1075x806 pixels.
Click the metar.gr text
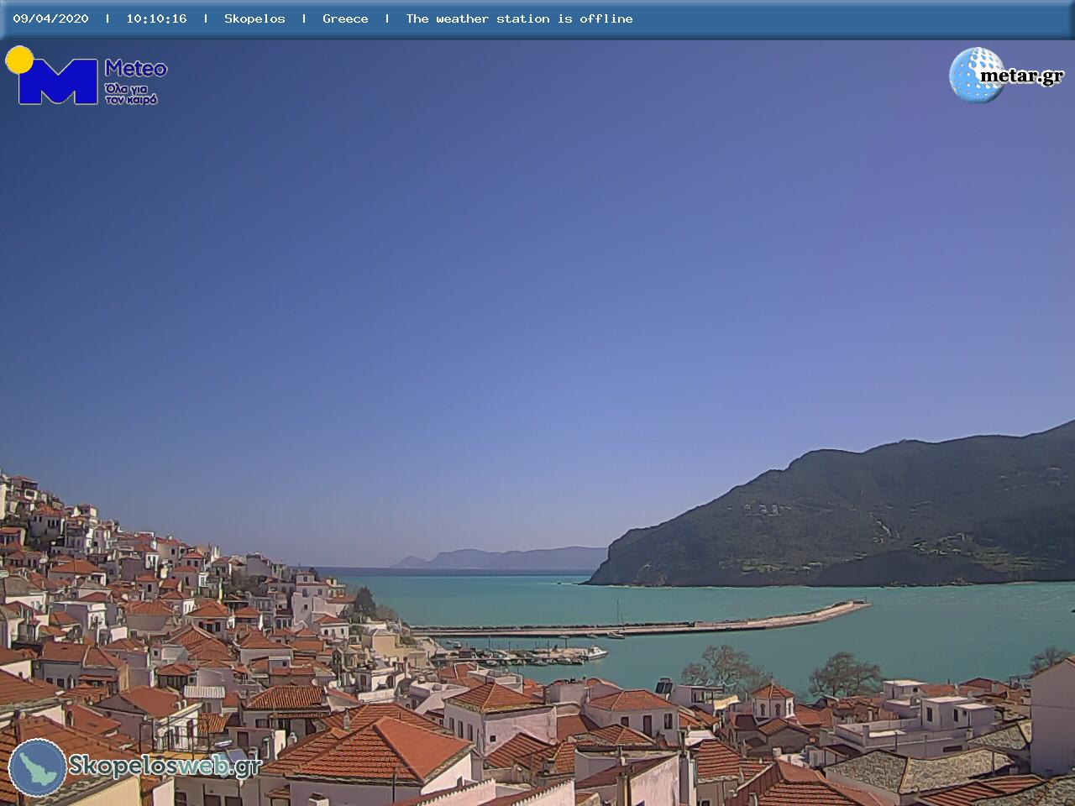1022,76
